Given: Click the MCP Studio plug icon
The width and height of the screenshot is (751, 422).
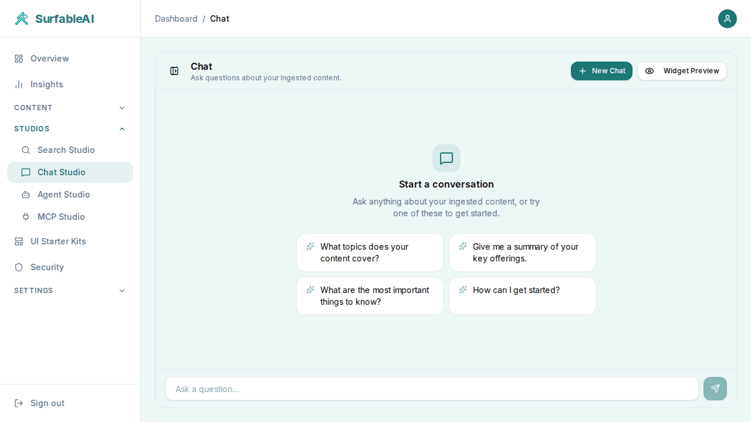Looking at the screenshot, I should [x=26, y=217].
